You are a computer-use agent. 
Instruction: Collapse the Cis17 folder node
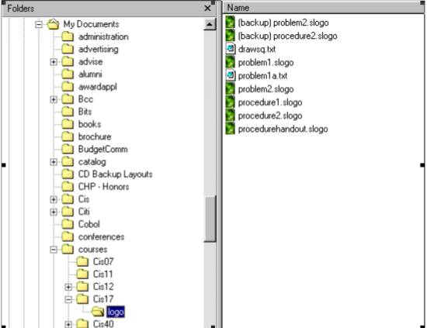(68, 299)
